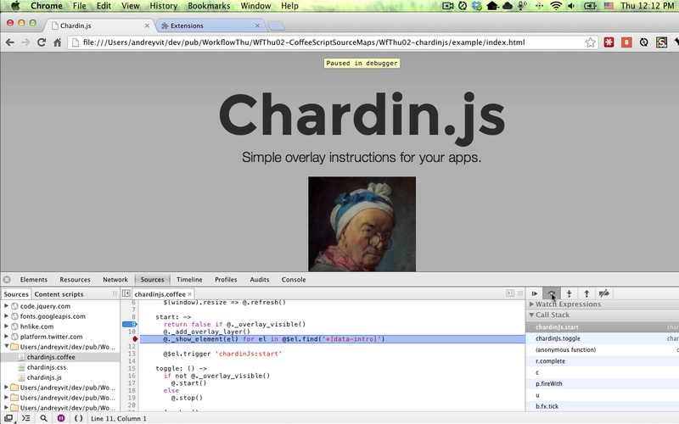Switch to Content scripts navigator tab

click(x=59, y=294)
